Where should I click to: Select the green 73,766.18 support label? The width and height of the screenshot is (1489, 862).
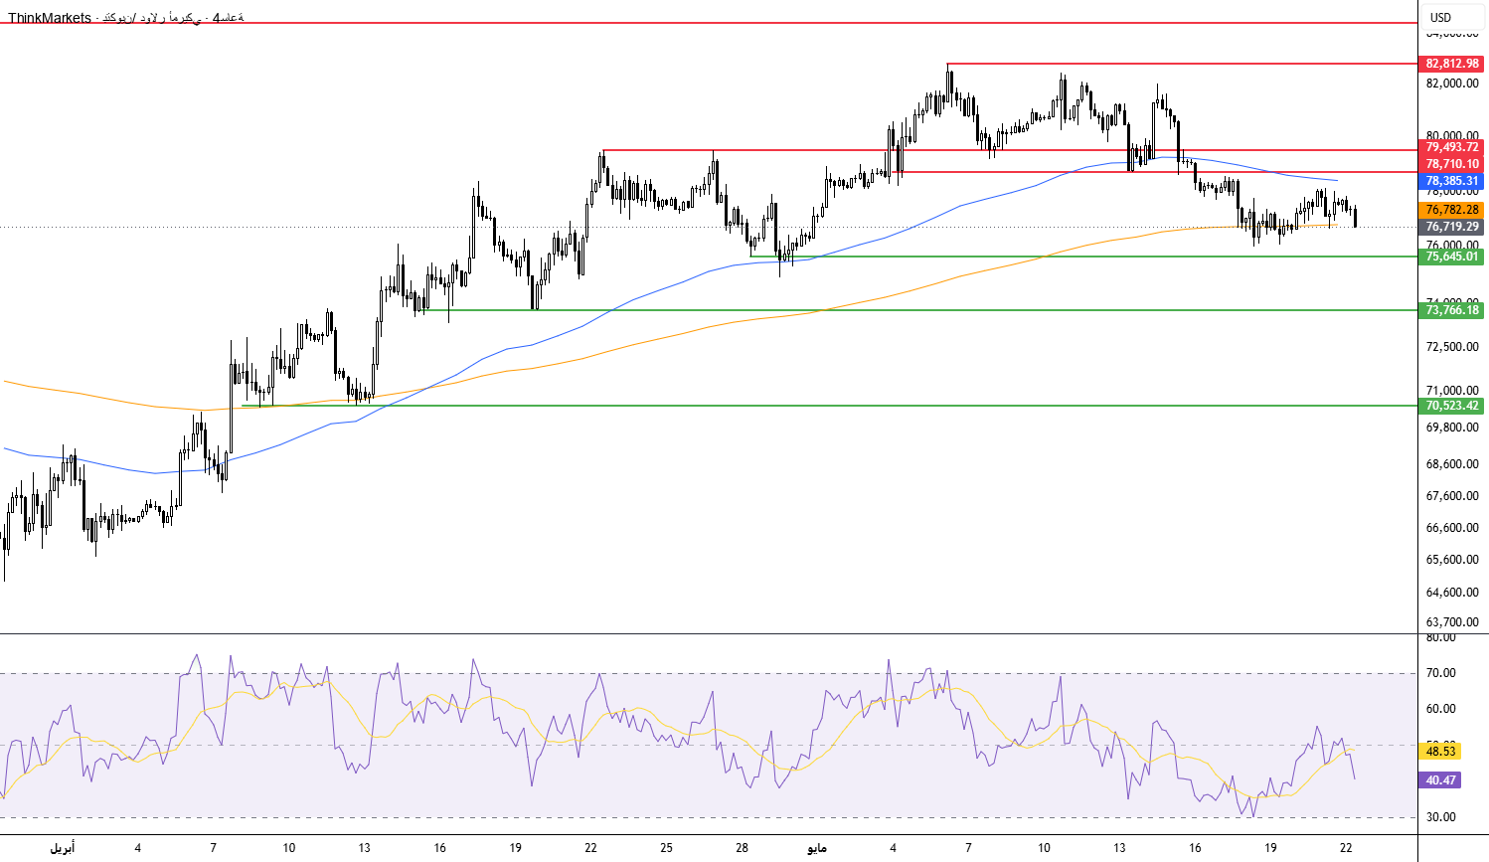pyautogui.click(x=1452, y=310)
